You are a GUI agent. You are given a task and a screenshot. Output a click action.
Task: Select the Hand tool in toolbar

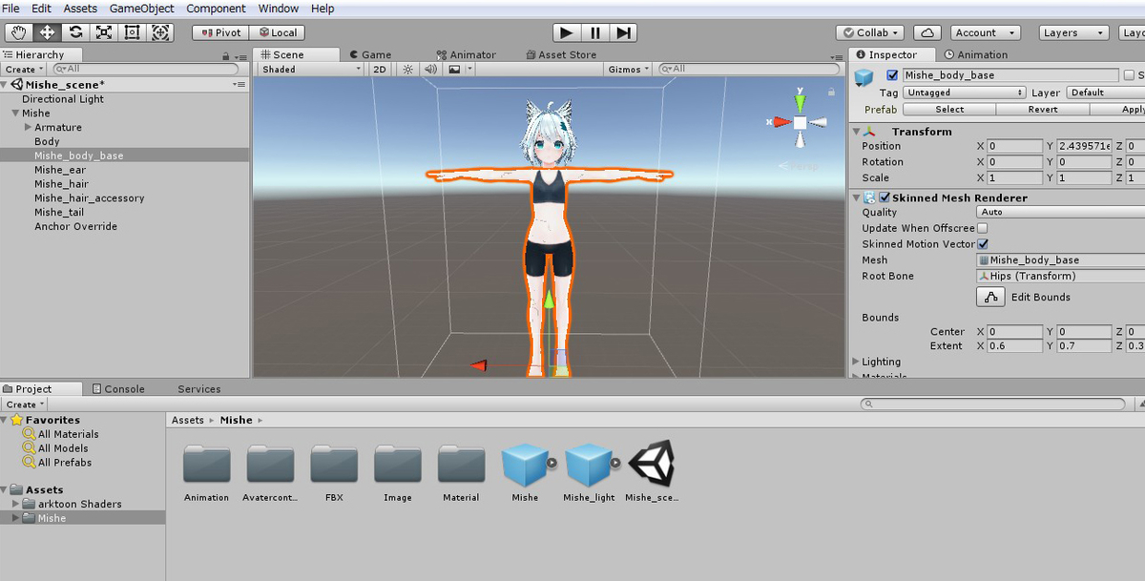tap(18, 32)
